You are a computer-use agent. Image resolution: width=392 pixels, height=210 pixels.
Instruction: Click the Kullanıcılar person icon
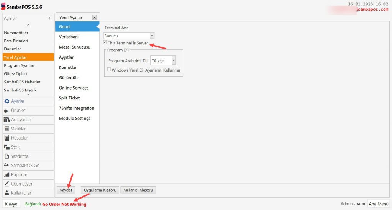coord(7,193)
